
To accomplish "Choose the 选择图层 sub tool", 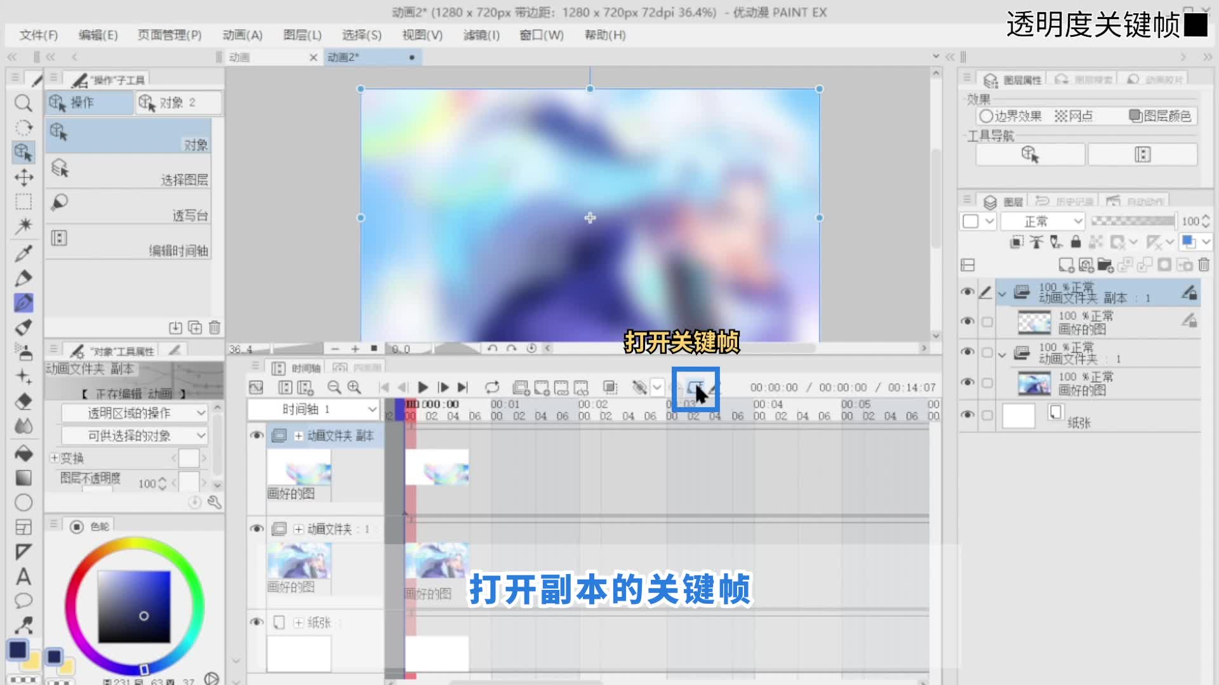I will (128, 171).
